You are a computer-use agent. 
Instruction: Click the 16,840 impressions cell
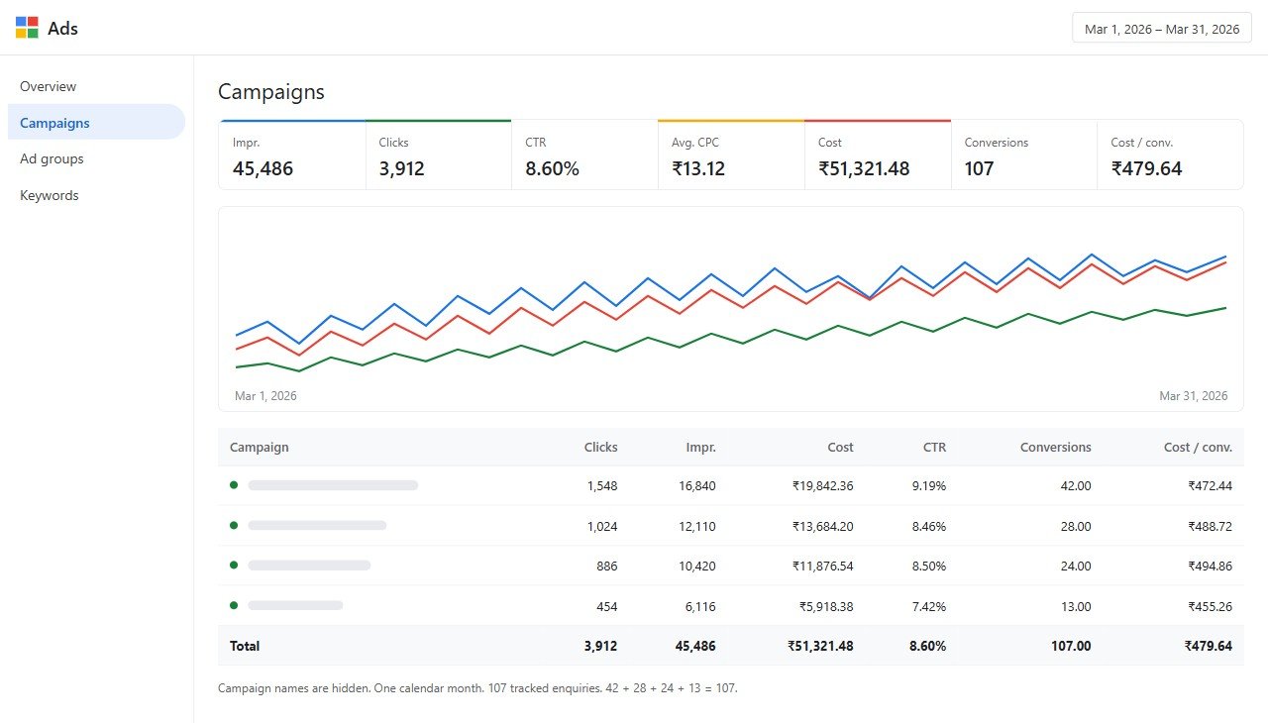697,486
